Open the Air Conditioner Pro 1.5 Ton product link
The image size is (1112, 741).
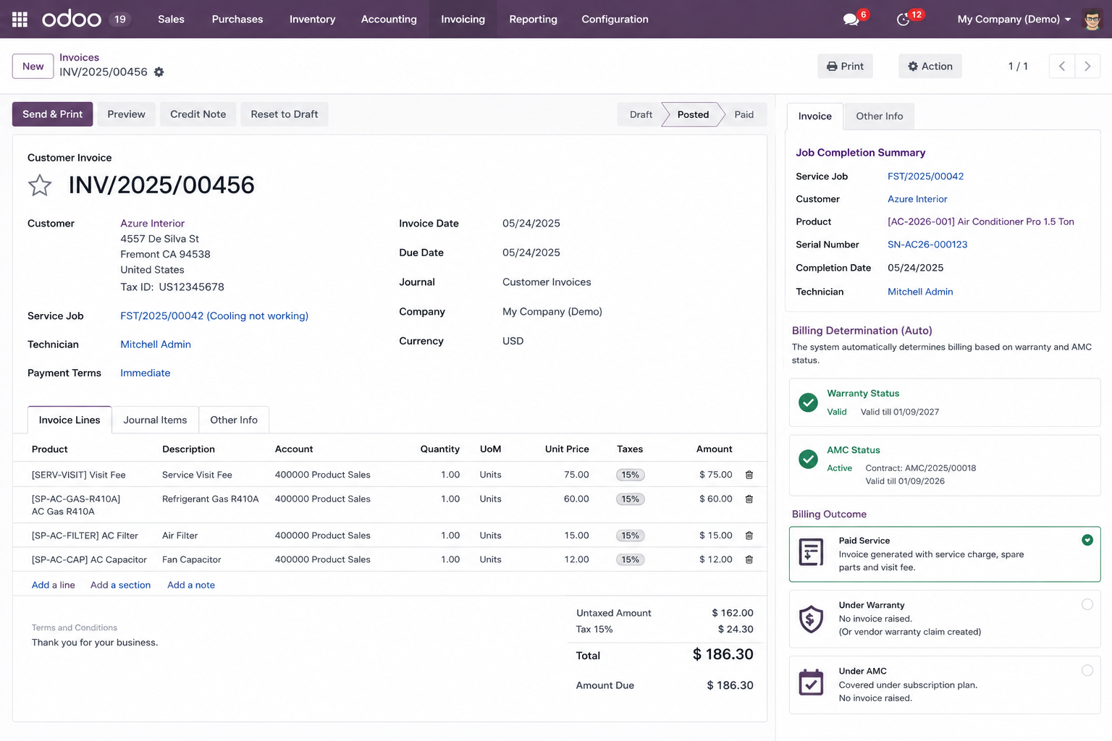(x=981, y=221)
